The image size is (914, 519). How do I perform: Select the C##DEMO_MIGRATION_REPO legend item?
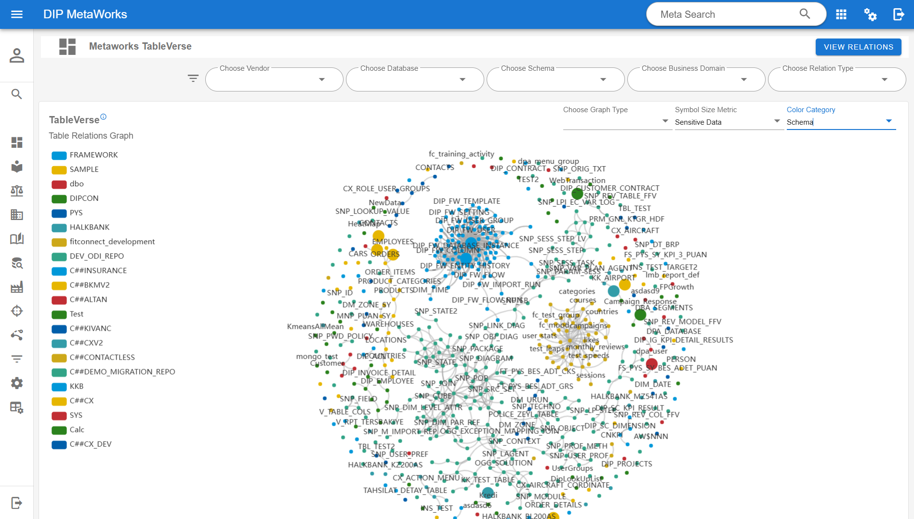[113, 372]
